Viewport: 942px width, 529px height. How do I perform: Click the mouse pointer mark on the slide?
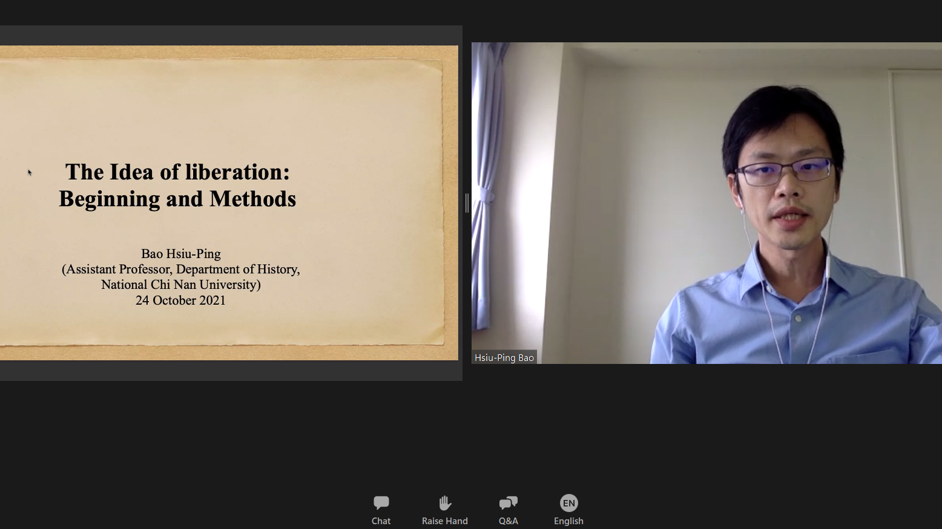[29, 173]
